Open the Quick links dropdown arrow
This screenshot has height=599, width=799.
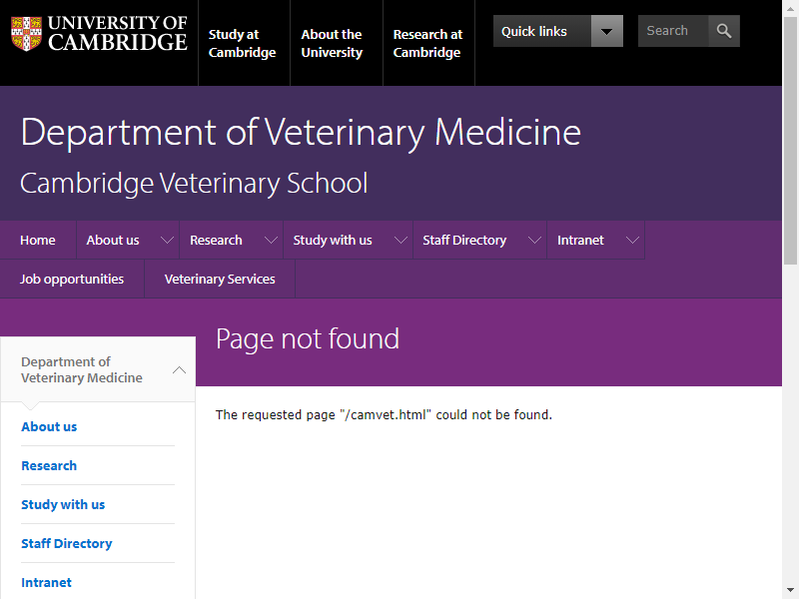point(606,31)
